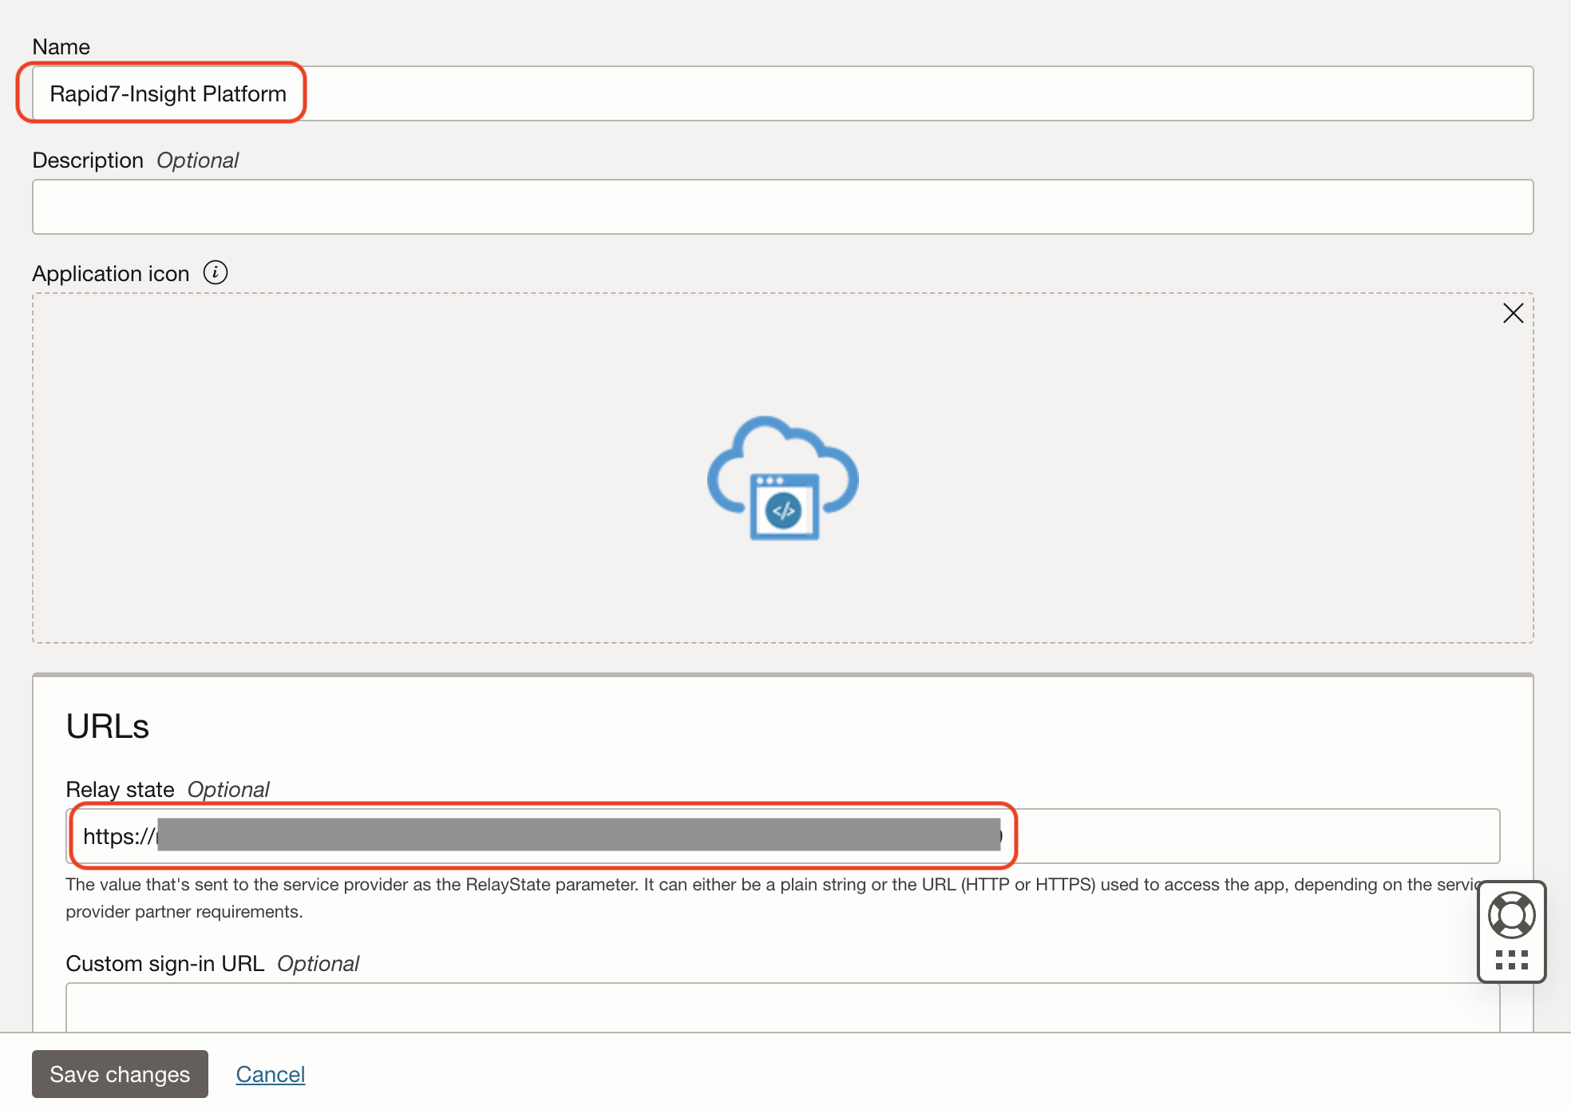Click Optional text next to Description
Screen dimensions: 1571x1110
pos(197,161)
